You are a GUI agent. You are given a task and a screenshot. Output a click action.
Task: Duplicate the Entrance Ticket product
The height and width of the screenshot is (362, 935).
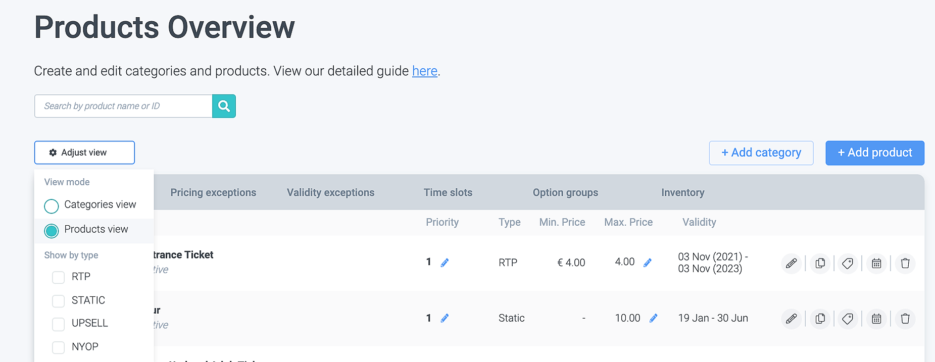point(820,263)
